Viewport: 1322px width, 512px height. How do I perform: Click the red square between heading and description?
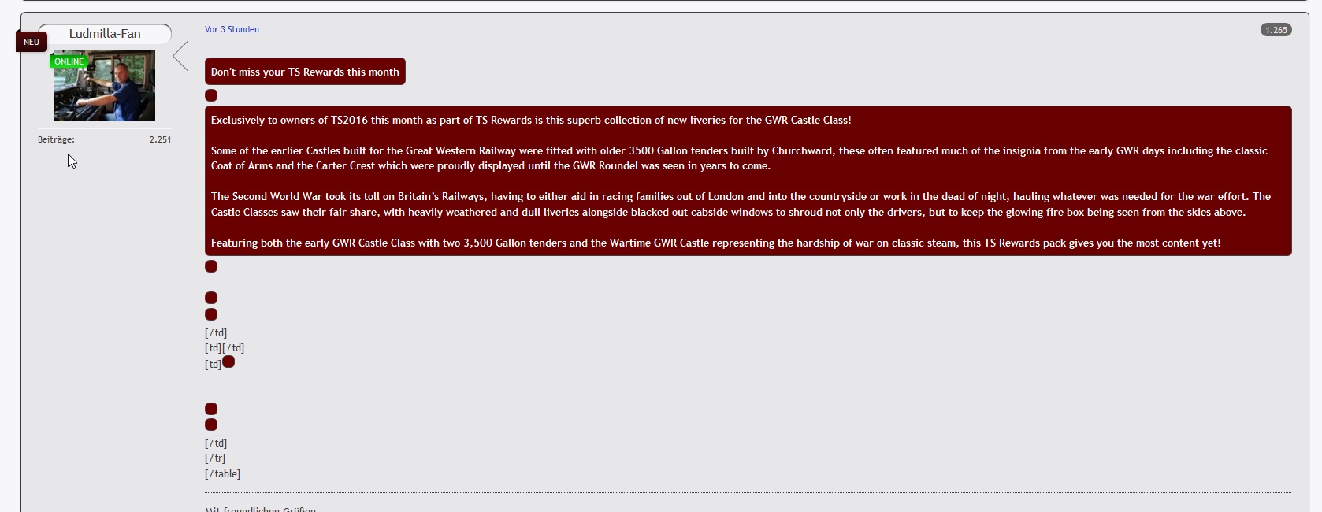tap(211, 95)
